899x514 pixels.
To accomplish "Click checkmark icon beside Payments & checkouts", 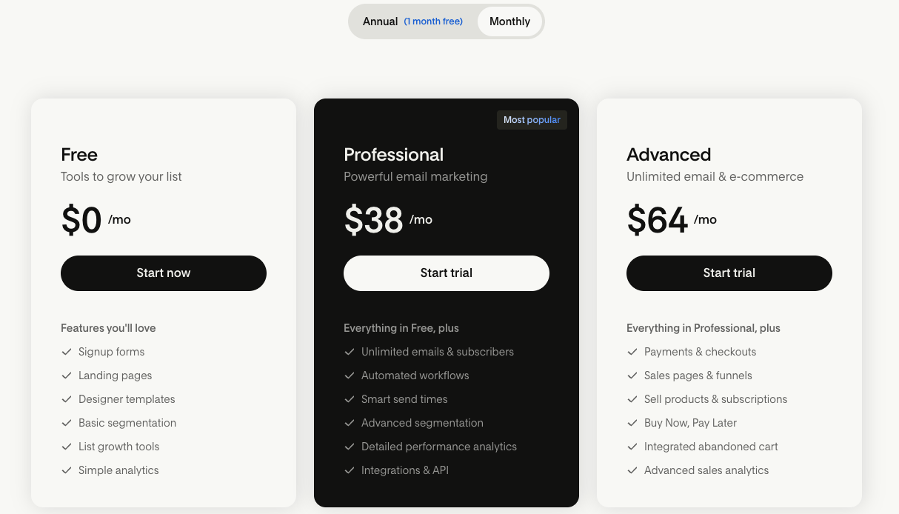I will click(x=632, y=352).
